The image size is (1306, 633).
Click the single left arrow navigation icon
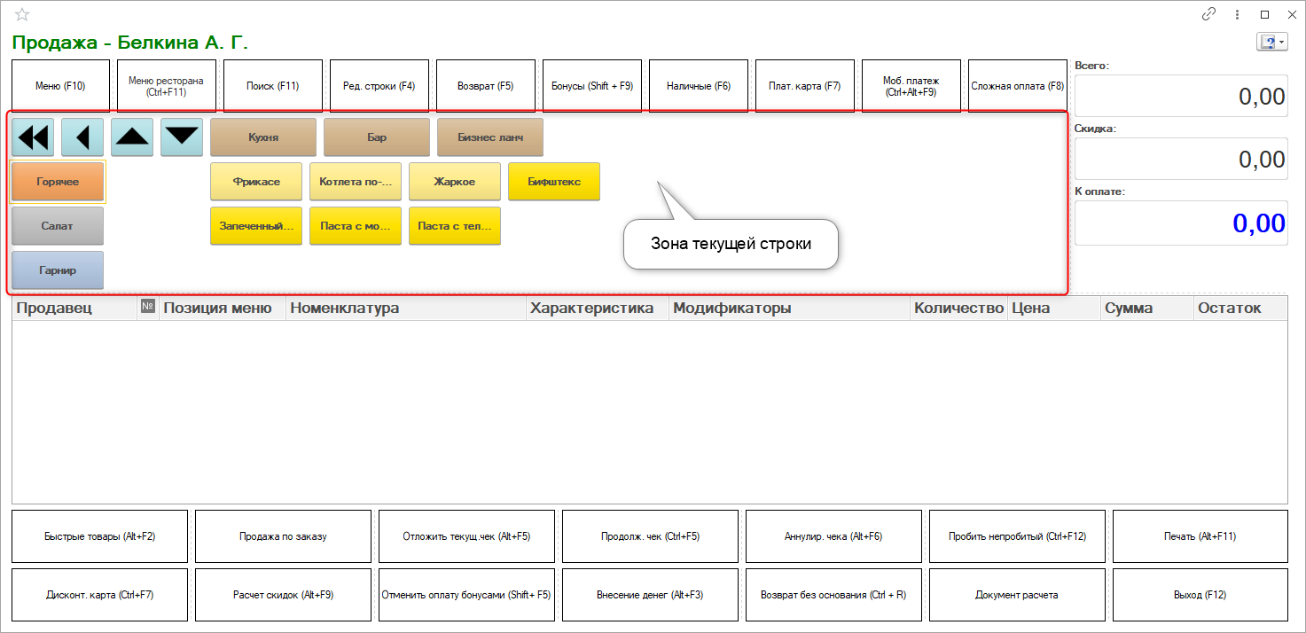pos(82,137)
